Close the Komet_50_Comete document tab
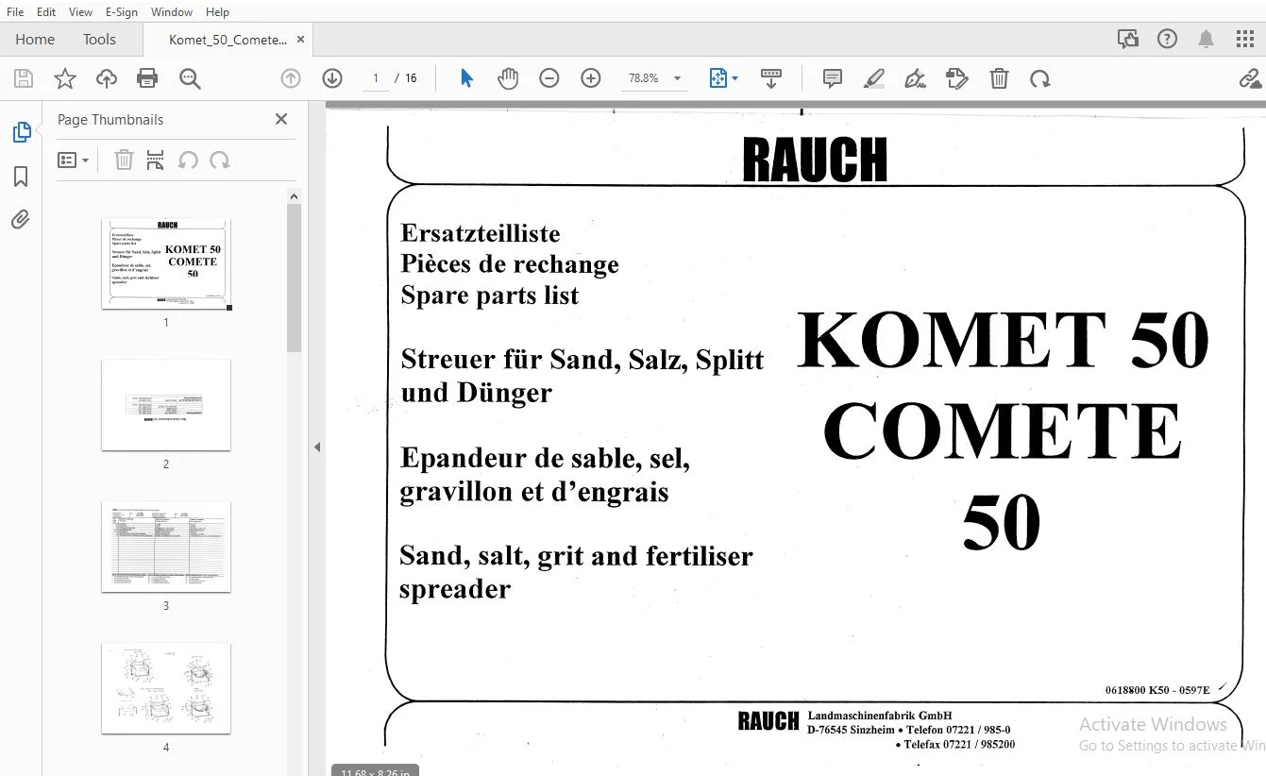This screenshot has height=776, width=1266. (300, 40)
